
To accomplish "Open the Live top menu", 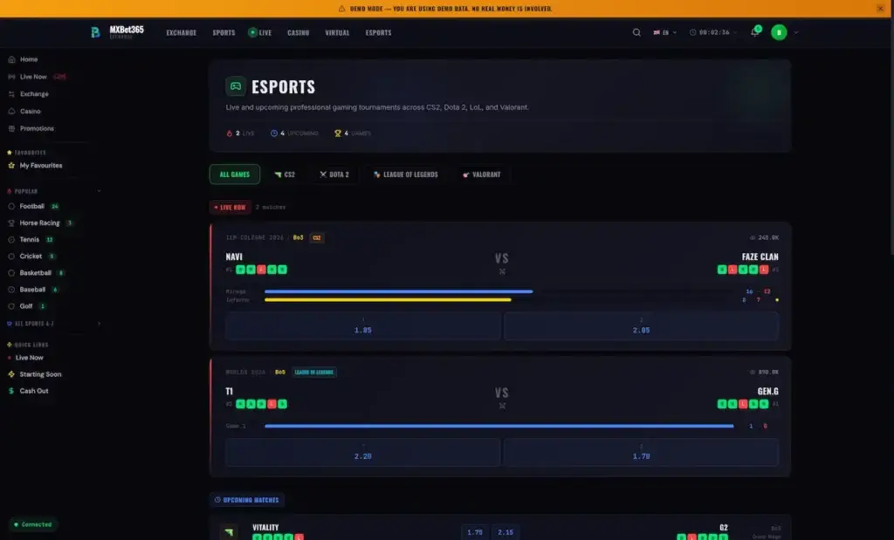I will coord(260,32).
